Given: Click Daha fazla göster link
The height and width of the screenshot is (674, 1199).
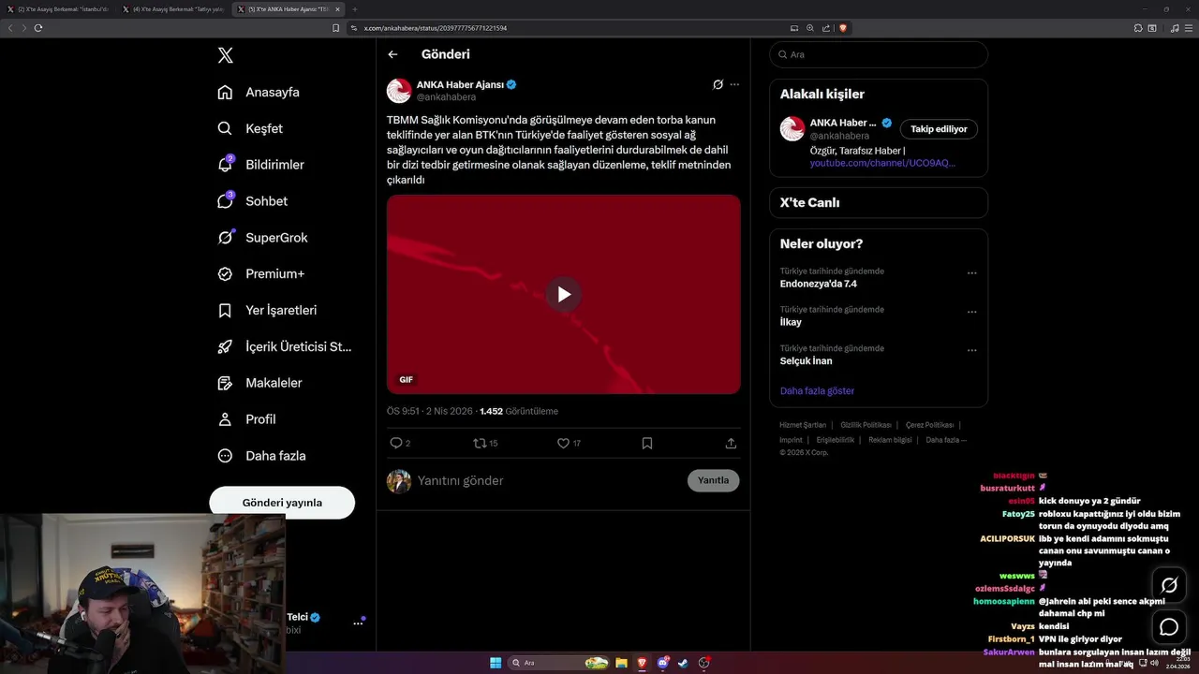Looking at the screenshot, I should [x=817, y=390].
